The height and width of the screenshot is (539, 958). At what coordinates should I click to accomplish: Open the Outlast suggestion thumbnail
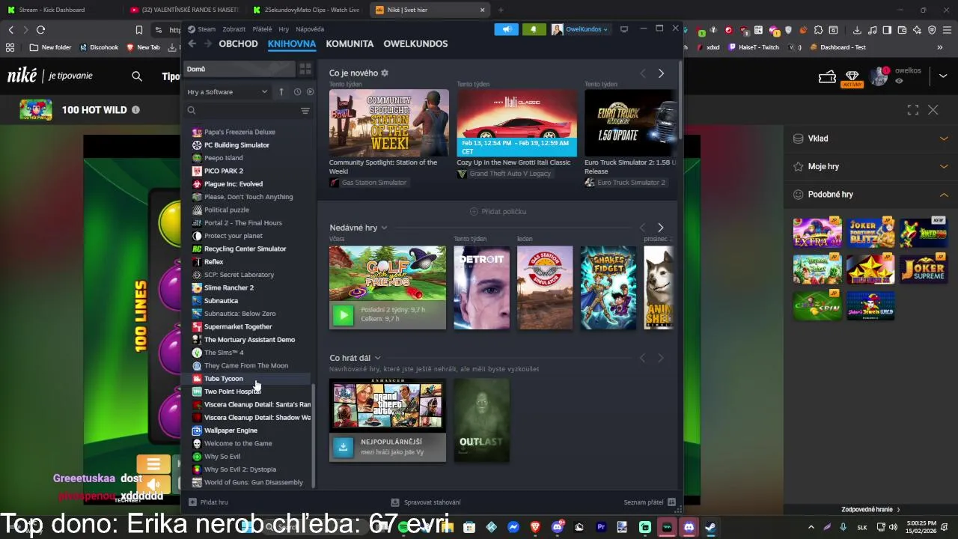tap(481, 420)
